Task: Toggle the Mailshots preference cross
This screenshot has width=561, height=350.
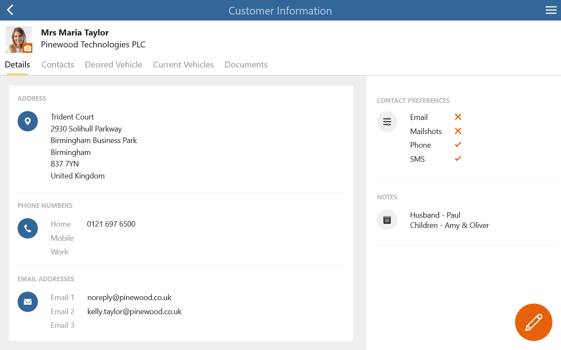Action: click(458, 131)
